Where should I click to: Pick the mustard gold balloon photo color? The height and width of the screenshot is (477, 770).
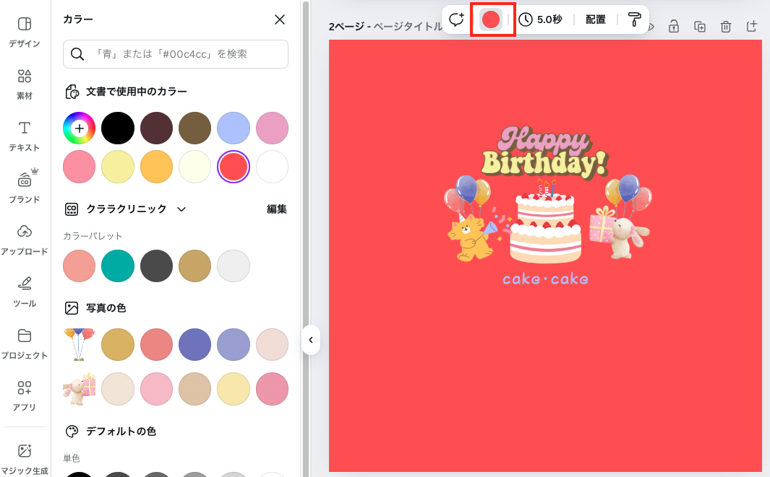click(118, 345)
